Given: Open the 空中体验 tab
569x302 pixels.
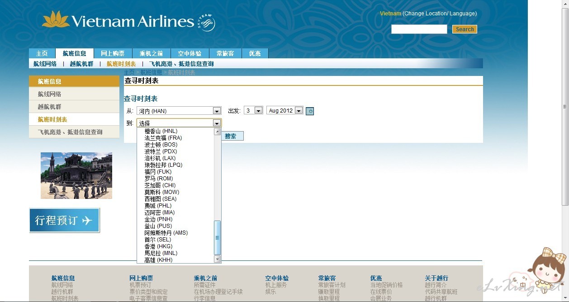Looking at the screenshot, I should [x=190, y=53].
